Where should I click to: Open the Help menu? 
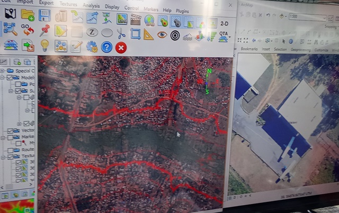167,10
